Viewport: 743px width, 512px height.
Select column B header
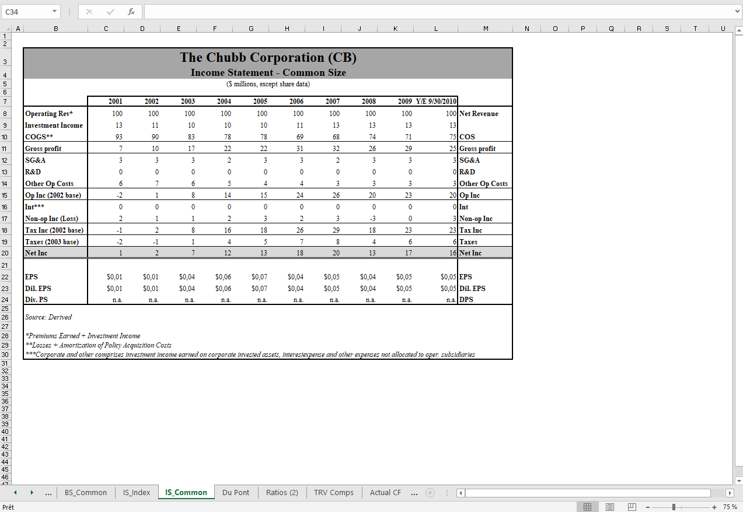coord(55,29)
